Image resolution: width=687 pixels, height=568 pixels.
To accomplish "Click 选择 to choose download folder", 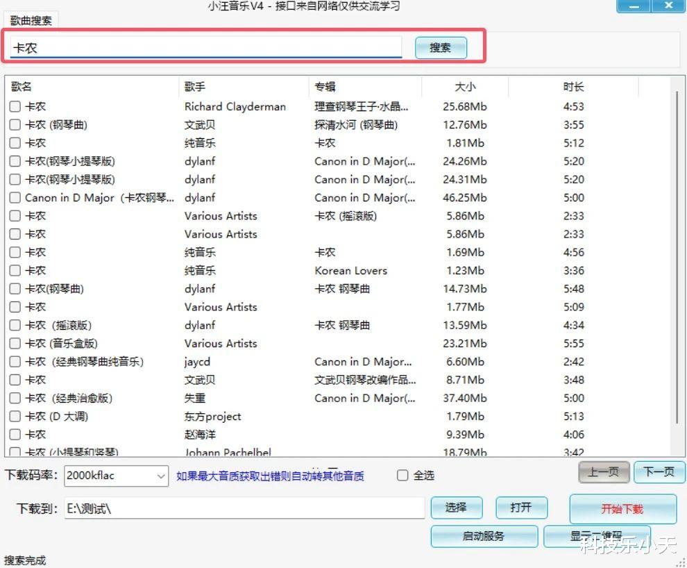I will [x=457, y=508].
